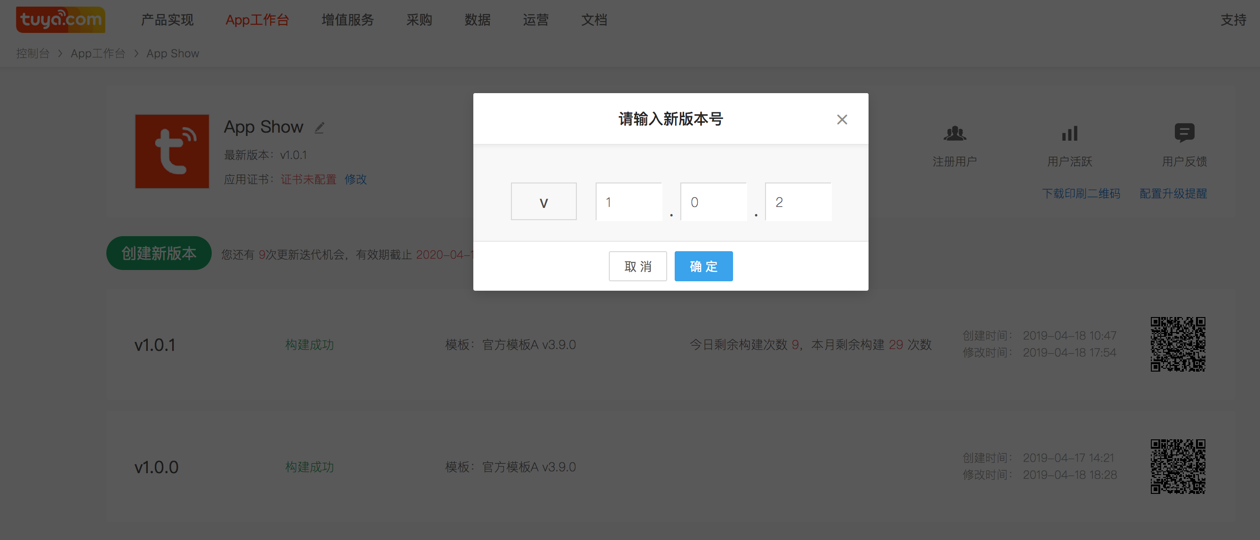
Task: Click the Tuya.com logo
Action: pos(61,20)
